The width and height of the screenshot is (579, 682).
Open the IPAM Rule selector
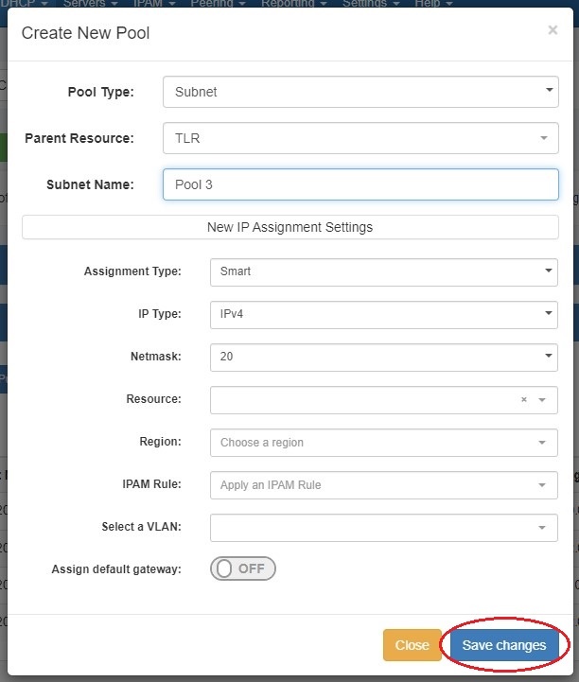383,485
